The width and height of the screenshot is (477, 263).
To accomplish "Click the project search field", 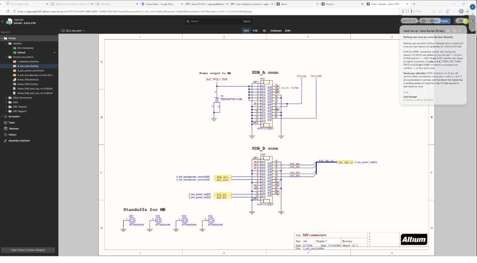I will point(219,21).
